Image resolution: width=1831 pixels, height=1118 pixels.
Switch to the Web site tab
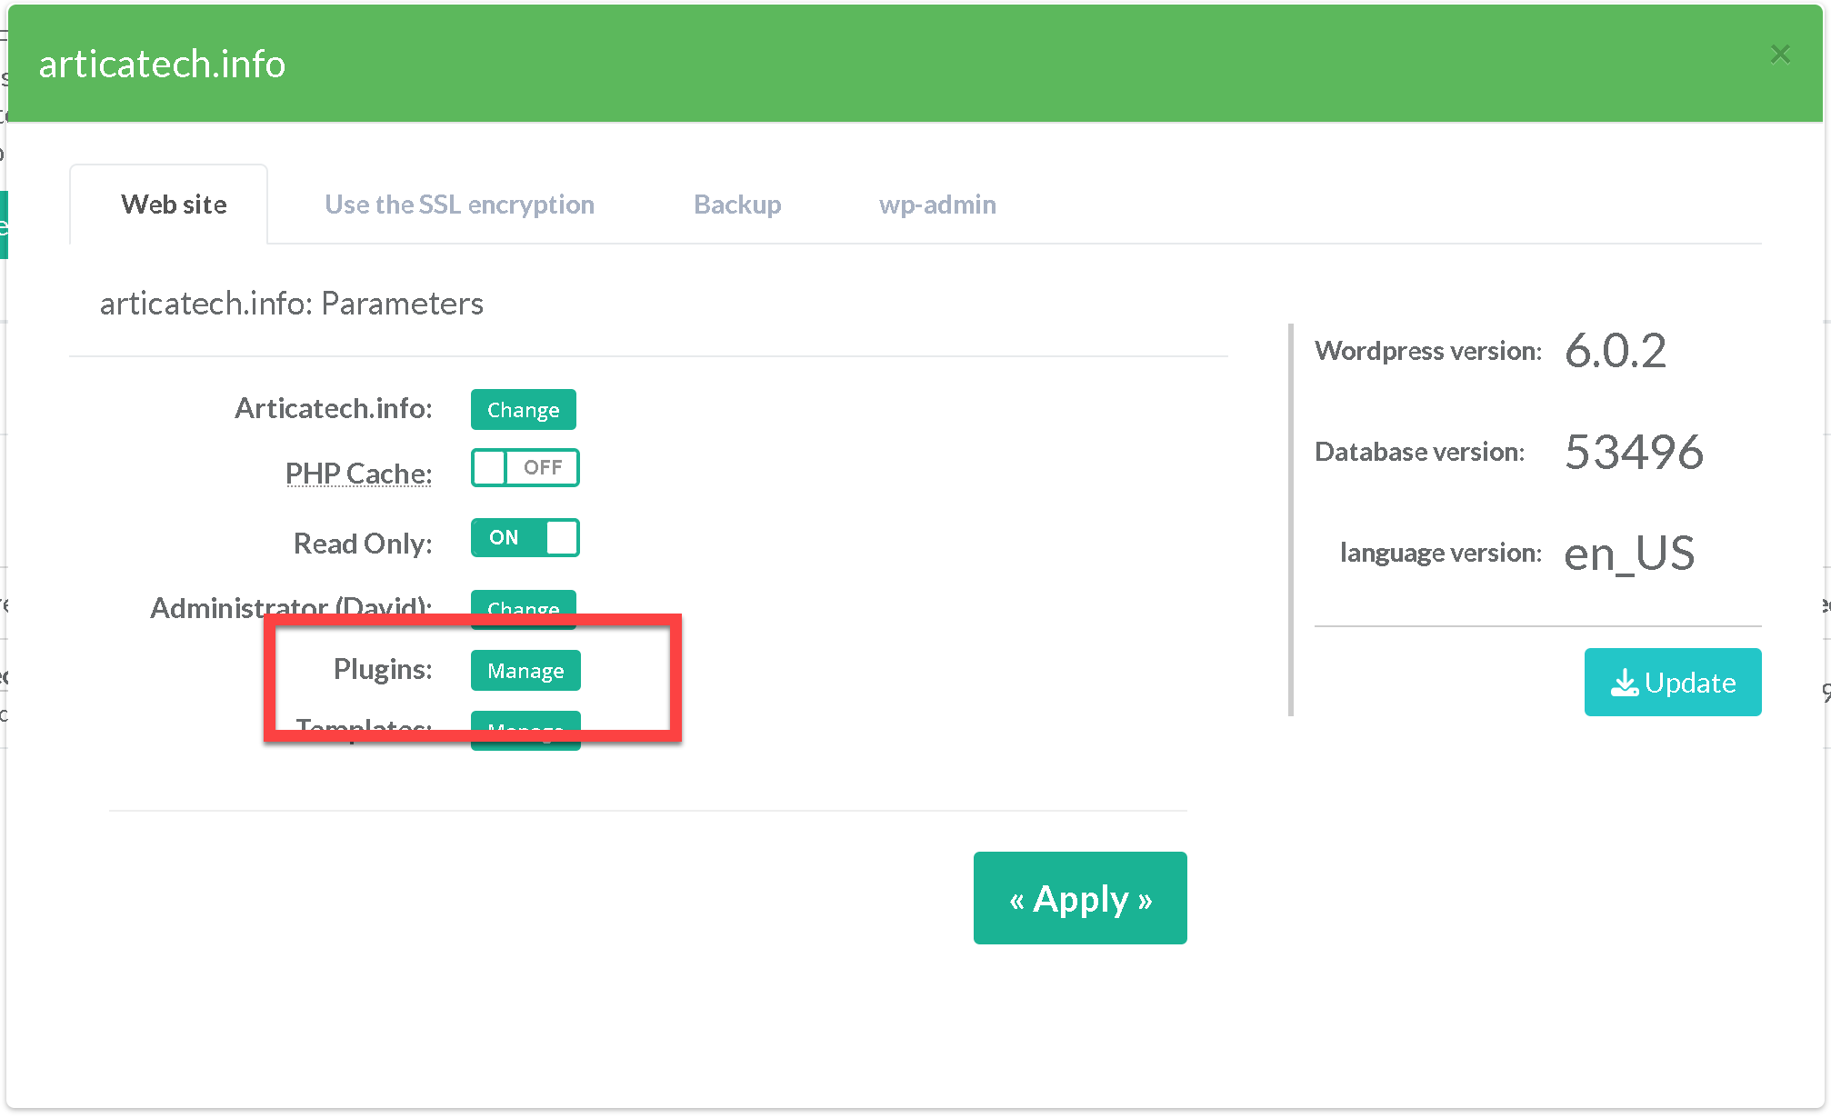click(174, 205)
